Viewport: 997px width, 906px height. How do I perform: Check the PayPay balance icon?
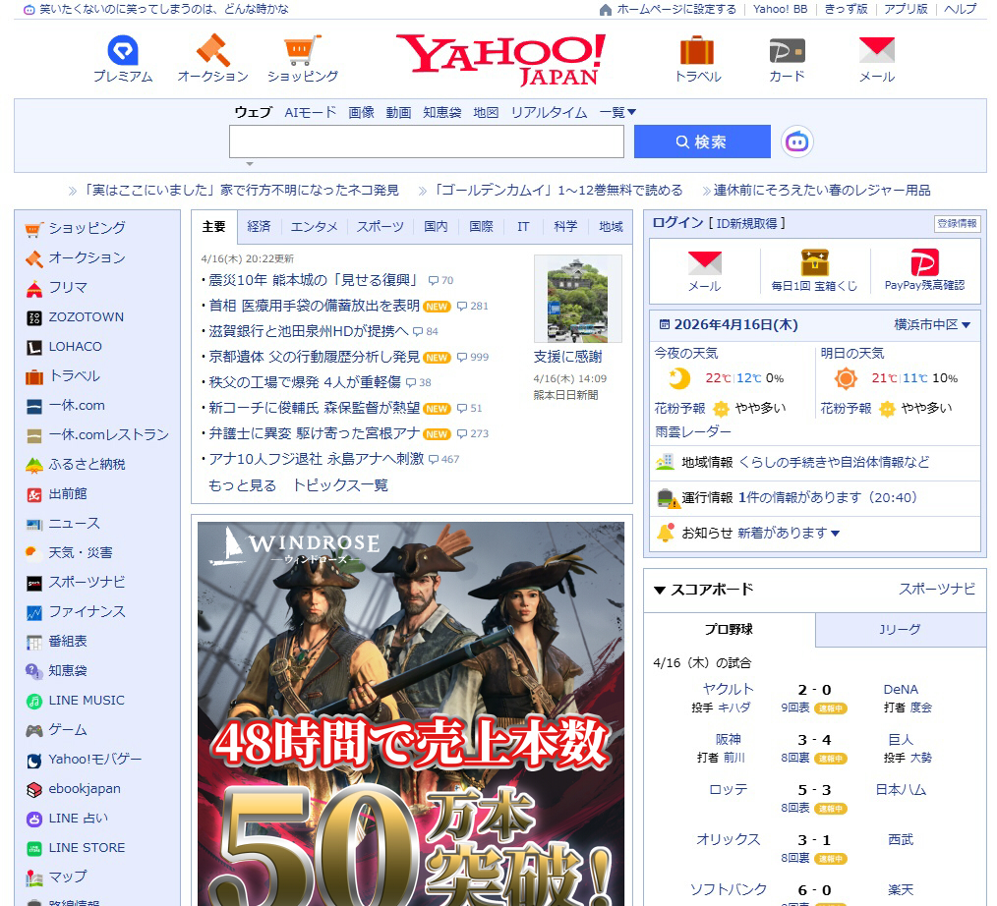coord(924,263)
